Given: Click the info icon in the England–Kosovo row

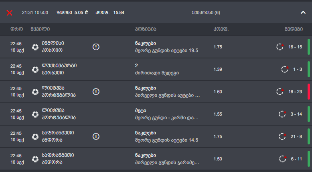Looking at the screenshot, I should [x=96, y=47].
